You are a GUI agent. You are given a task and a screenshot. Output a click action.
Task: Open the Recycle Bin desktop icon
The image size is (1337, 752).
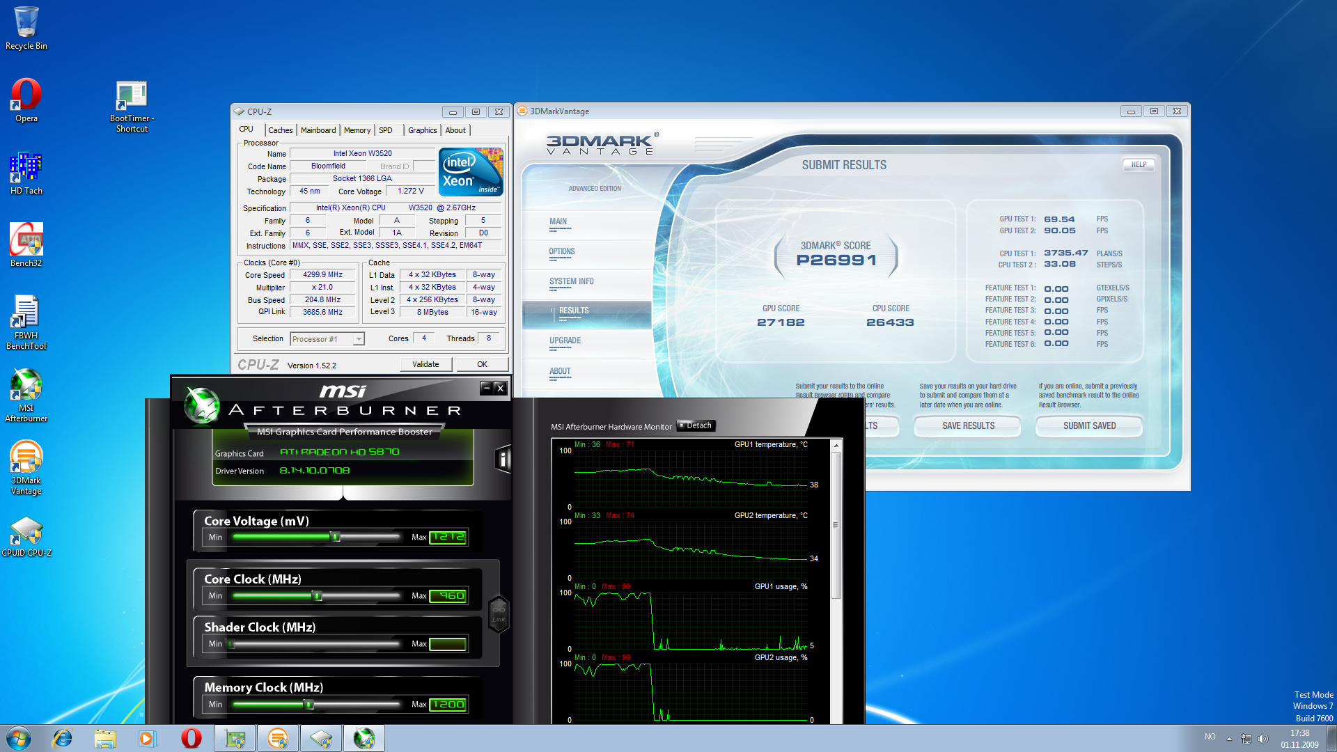coord(26,28)
